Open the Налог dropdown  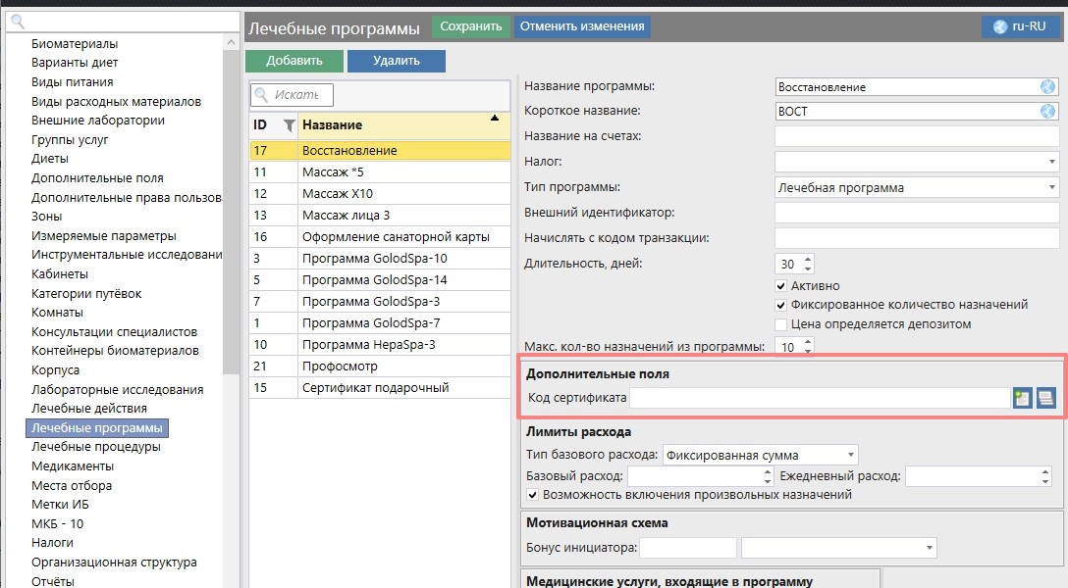(x=1051, y=162)
